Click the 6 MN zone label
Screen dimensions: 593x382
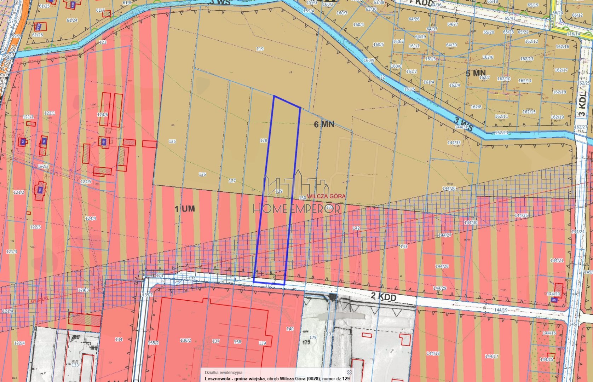pyautogui.click(x=324, y=124)
